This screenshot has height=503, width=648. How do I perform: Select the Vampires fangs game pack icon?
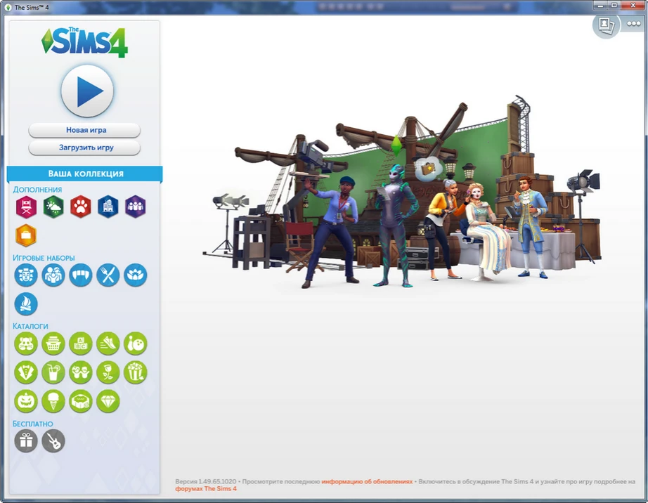[81, 275]
